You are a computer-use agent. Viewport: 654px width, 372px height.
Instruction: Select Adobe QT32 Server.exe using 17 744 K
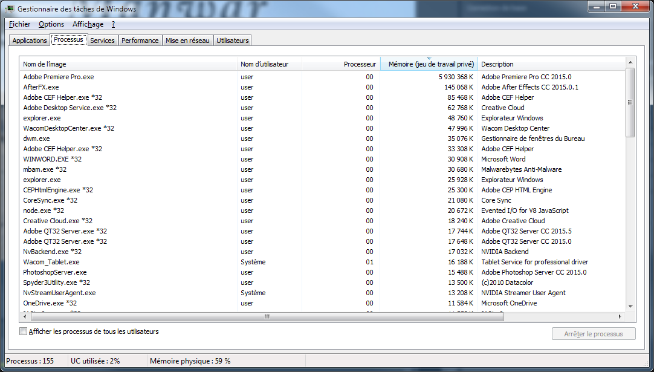(322, 231)
